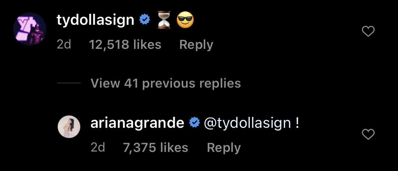Expand View 41 previous replies
This screenshot has height=171, width=398.
[166, 83]
